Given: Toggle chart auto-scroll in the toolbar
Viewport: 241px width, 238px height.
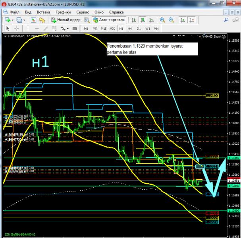Looking at the screenshot, I should 183,20.
